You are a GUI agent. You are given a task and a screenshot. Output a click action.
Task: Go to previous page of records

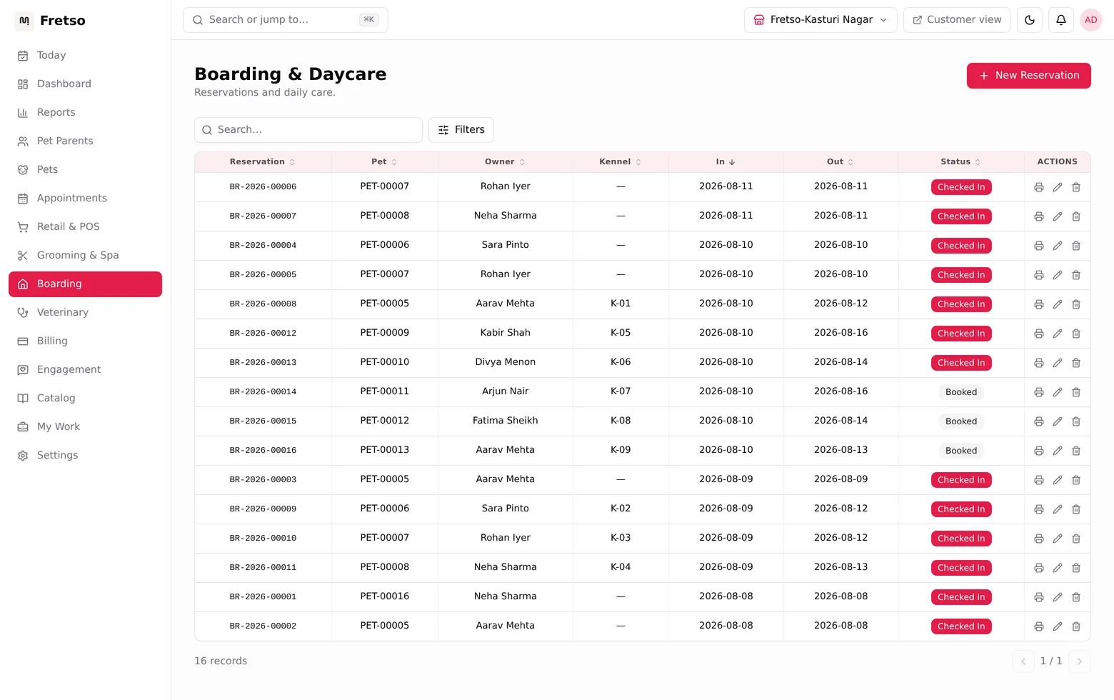click(x=1023, y=661)
